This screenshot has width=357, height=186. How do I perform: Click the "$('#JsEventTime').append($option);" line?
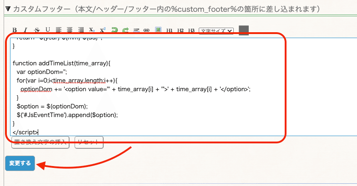(67, 115)
